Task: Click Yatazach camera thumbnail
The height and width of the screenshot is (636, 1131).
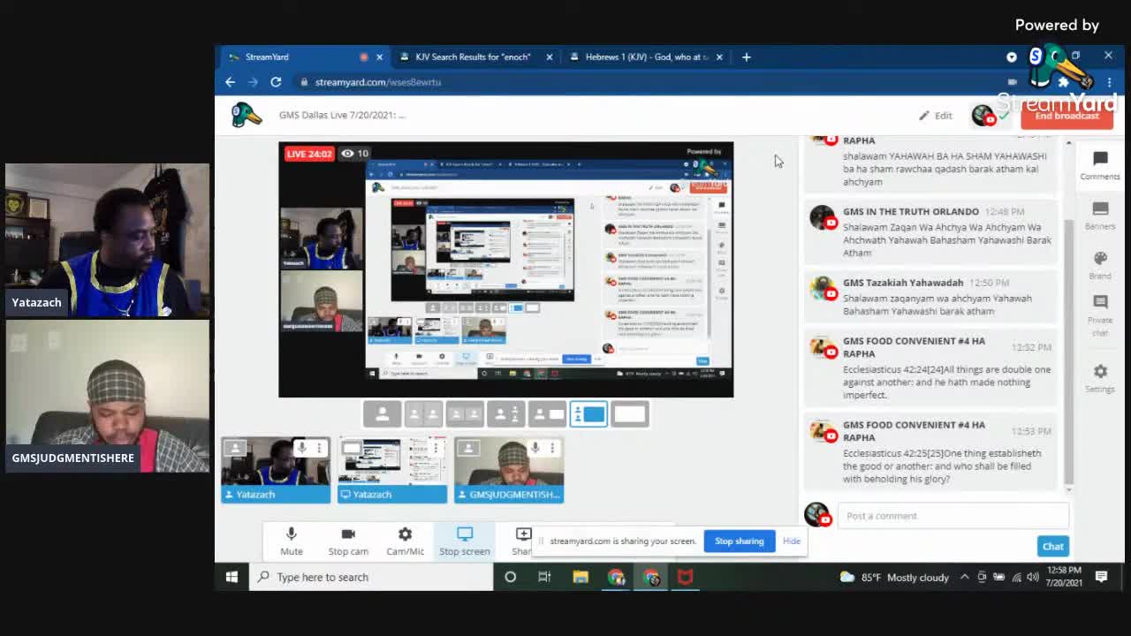Action: click(276, 470)
